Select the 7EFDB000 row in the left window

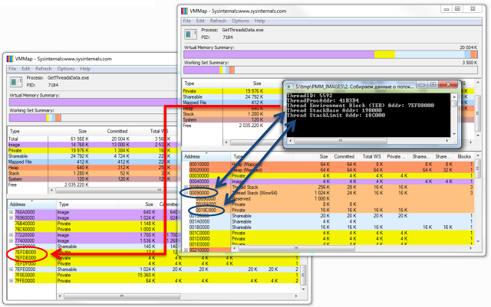[x=93, y=252]
